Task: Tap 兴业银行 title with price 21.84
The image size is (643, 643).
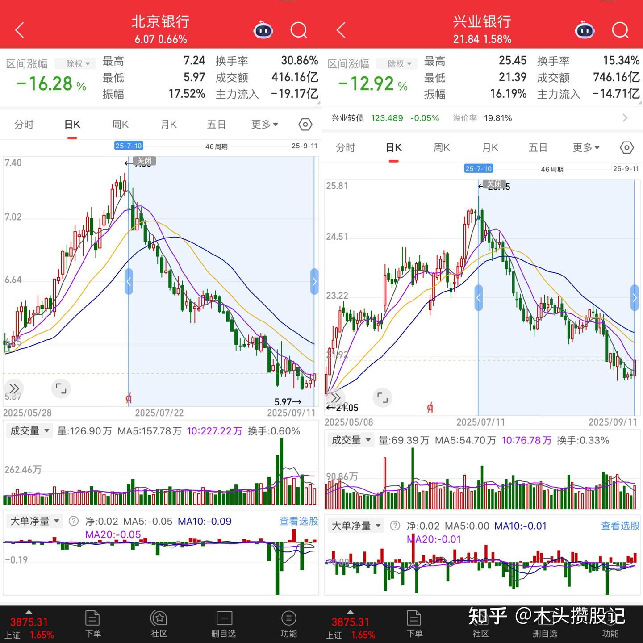Action: pos(482,29)
